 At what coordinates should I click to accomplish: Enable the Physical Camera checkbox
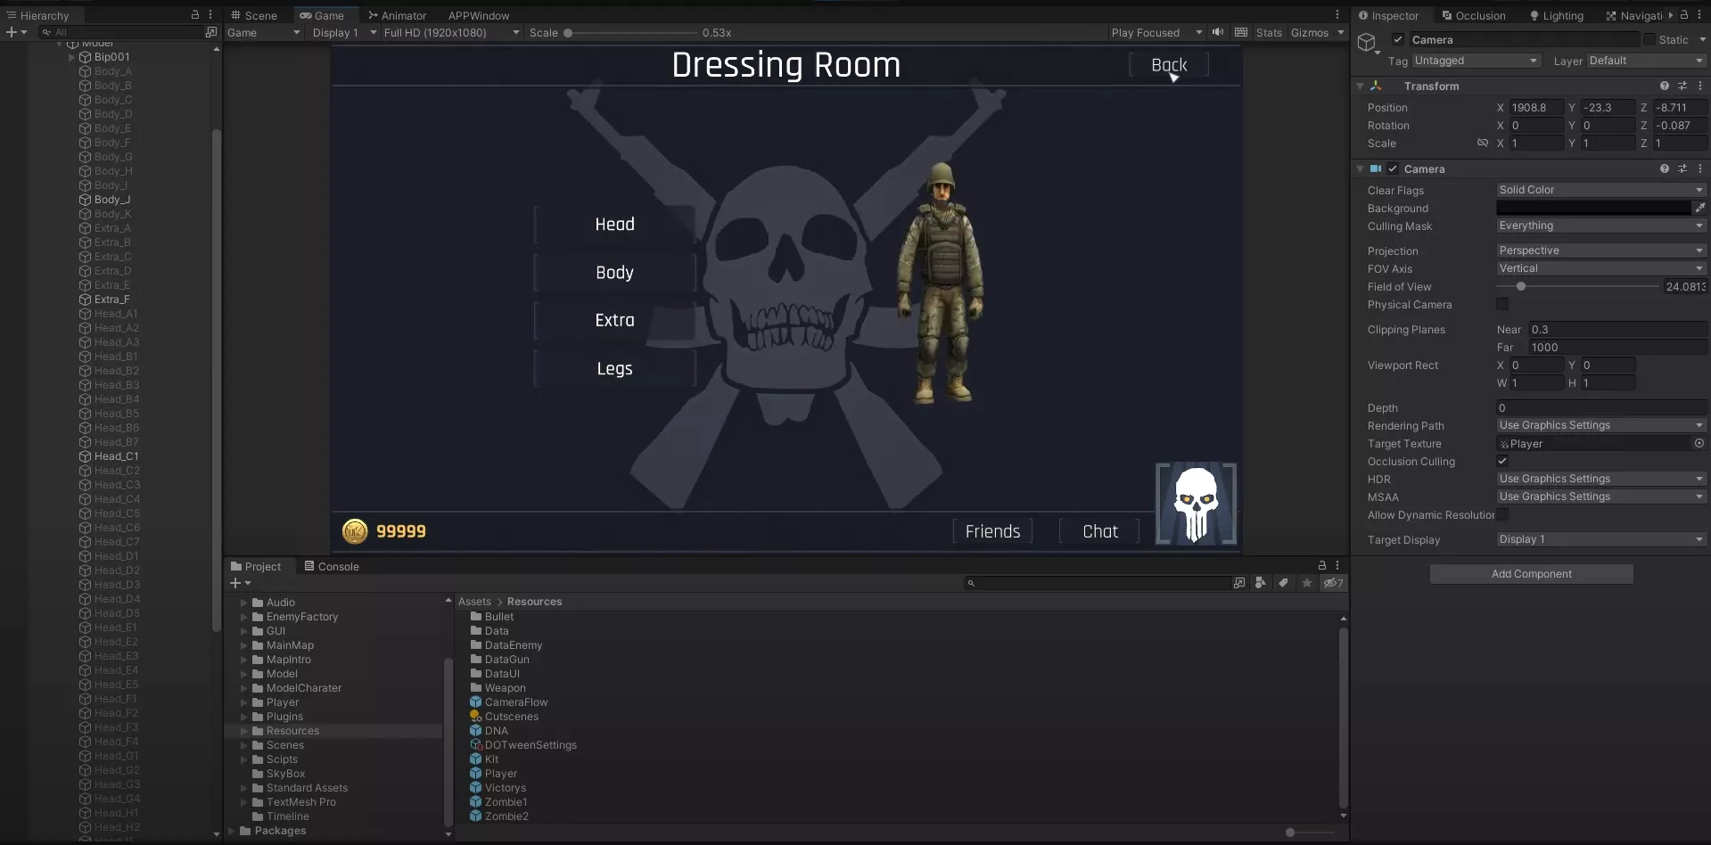(x=1502, y=305)
